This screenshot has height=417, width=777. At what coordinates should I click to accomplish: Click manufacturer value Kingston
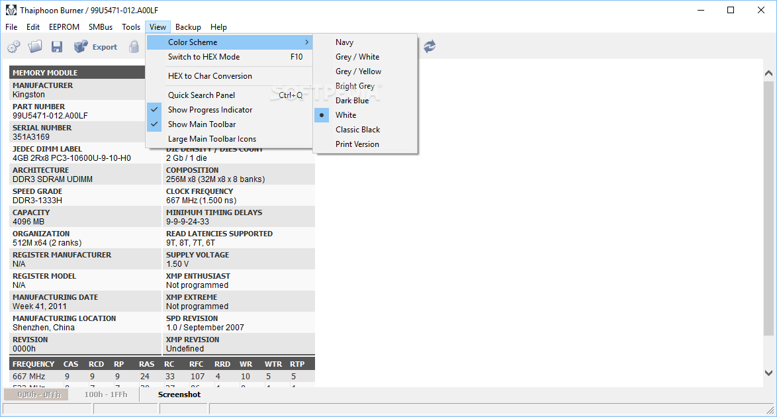click(28, 95)
